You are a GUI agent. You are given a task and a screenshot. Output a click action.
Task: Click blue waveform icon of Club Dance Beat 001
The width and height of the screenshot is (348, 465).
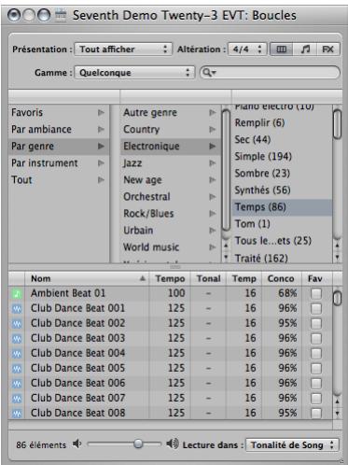[17, 308]
